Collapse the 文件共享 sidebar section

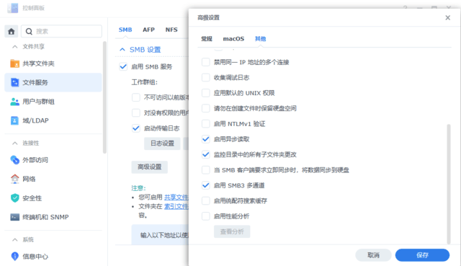point(14,46)
